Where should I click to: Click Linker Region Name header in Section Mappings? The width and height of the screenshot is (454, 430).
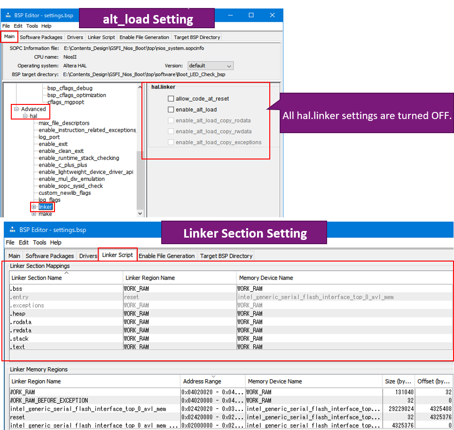point(180,278)
